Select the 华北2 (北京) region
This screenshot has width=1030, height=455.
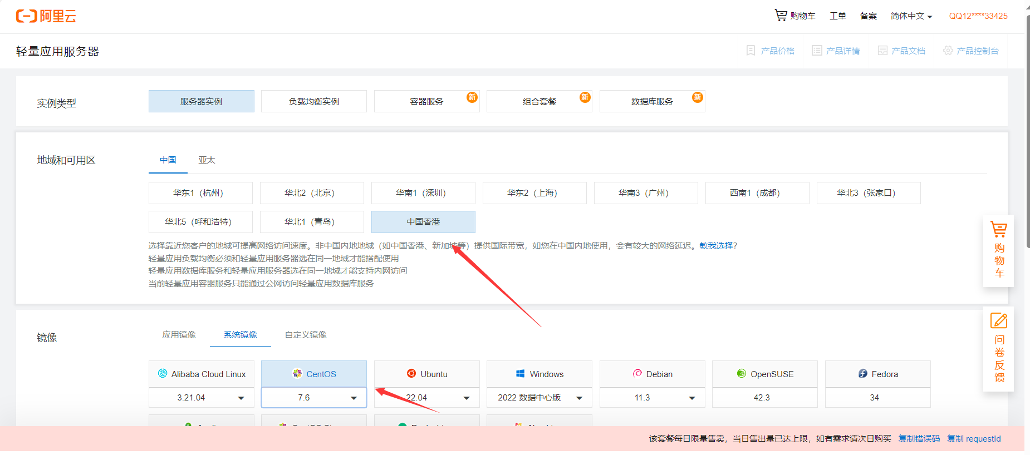312,193
